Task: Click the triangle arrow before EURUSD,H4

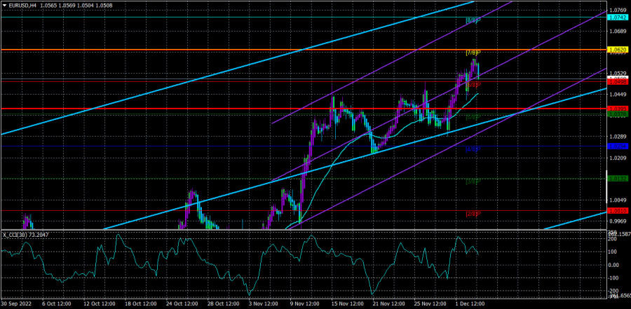Action: pos(5,5)
